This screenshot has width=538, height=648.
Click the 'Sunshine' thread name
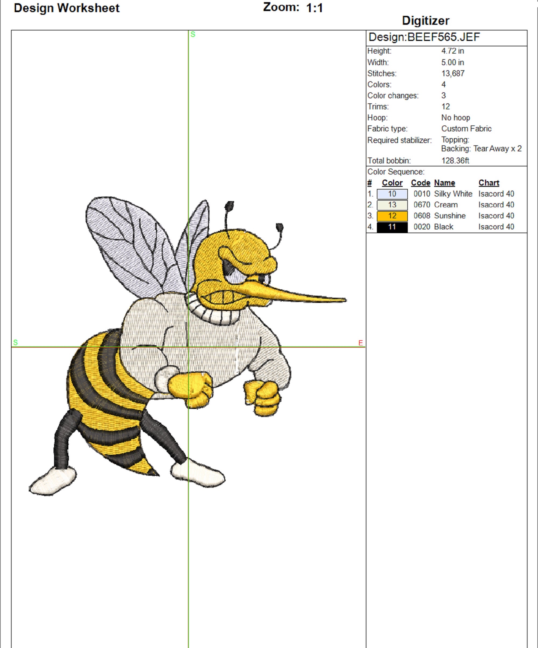(x=450, y=216)
